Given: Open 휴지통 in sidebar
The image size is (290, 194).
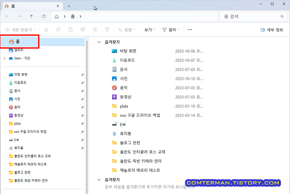Looking at the screenshot, I should (16, 148).
